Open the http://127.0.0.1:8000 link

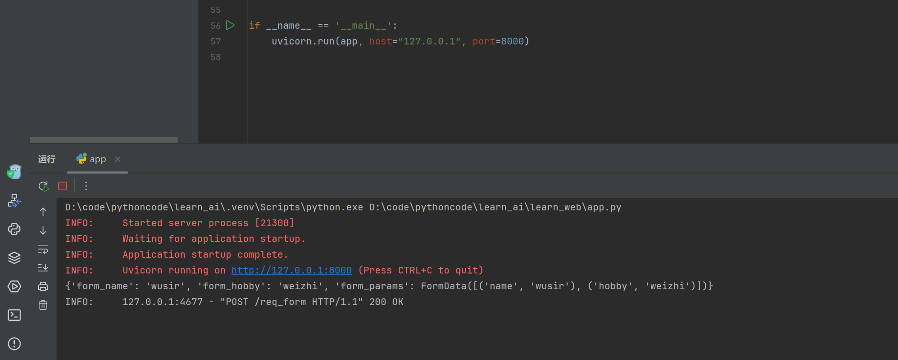tap(291, 270)
